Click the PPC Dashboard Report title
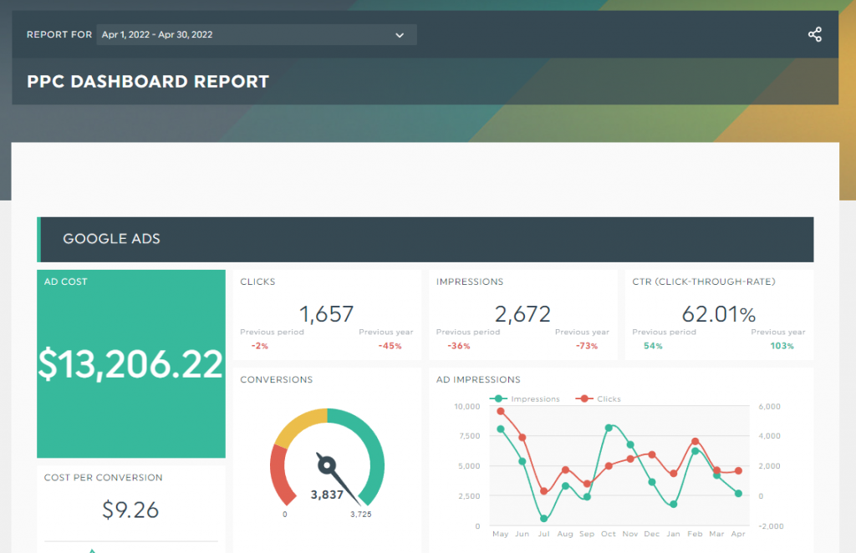This screenshot has height=553, width=856. (148, 81)
